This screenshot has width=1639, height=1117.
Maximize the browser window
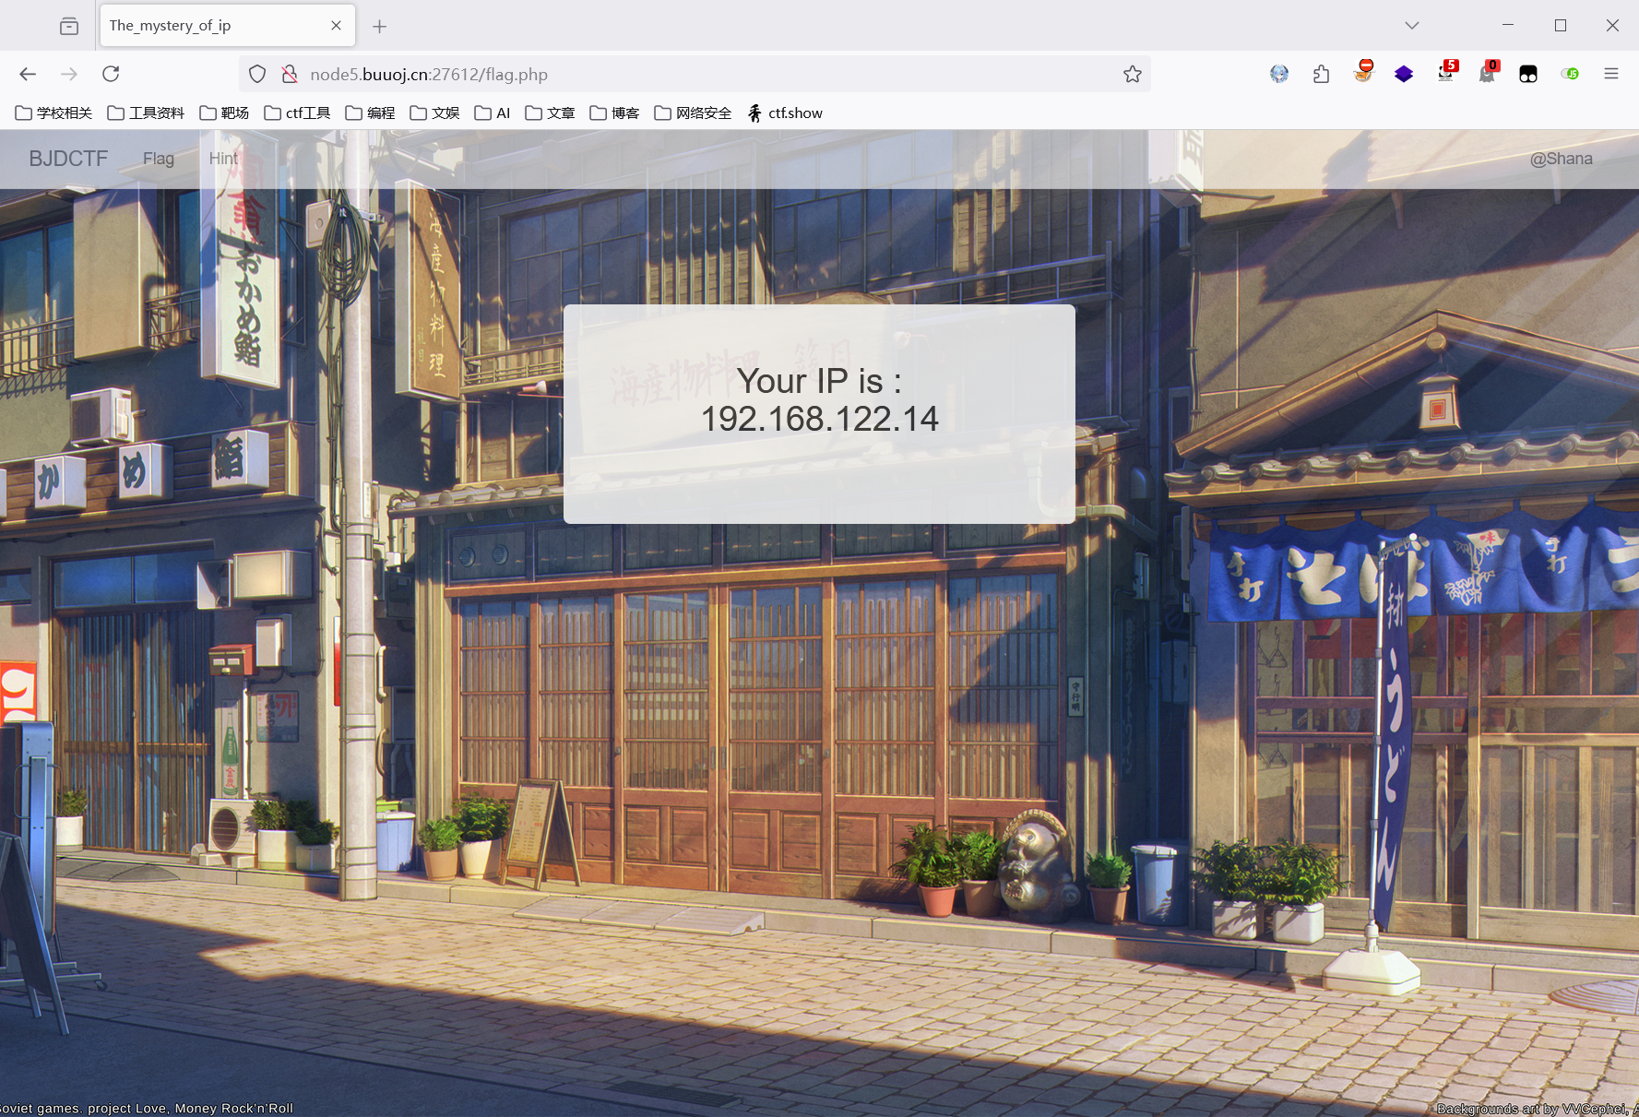(1561, 26)
